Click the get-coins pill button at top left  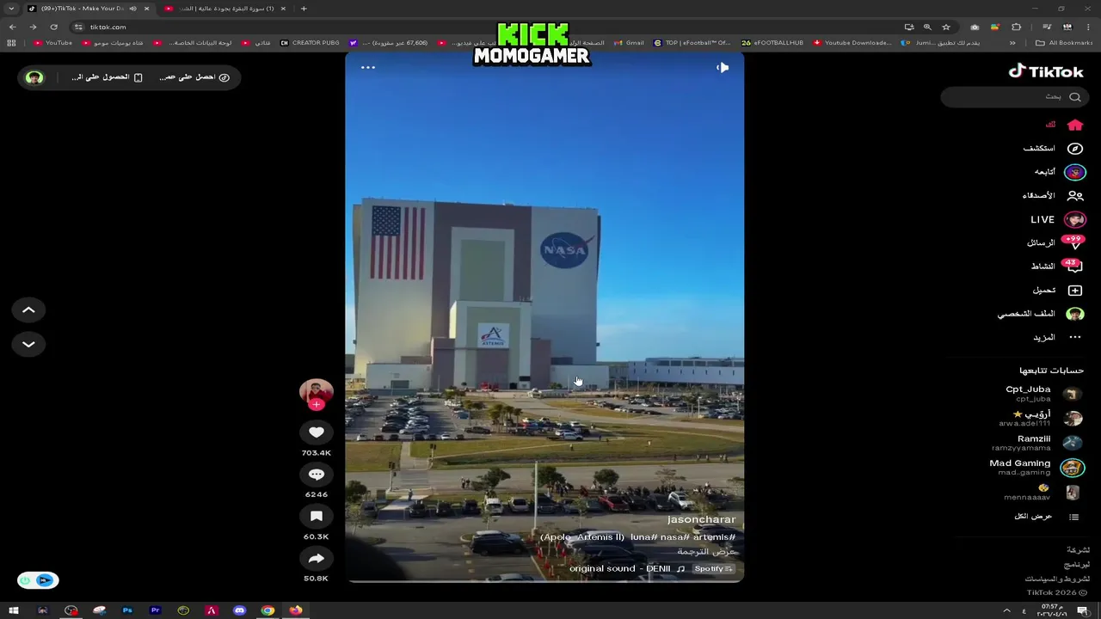(194, 77)
